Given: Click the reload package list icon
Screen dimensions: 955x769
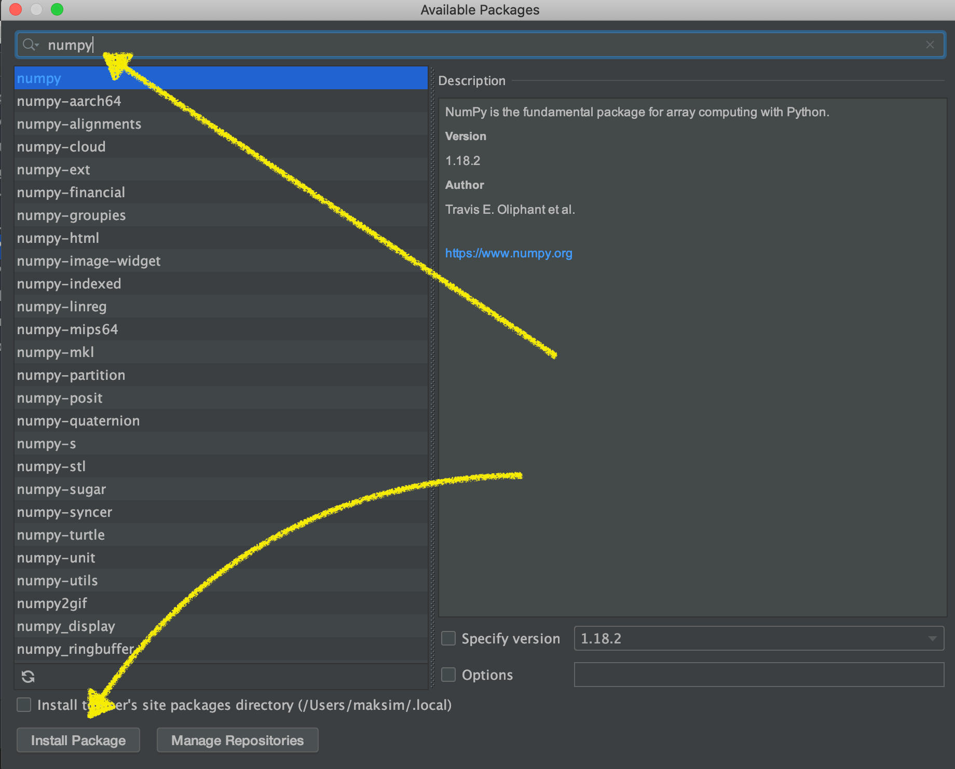Looking at the screenshot, I should [x=28, y=676].
